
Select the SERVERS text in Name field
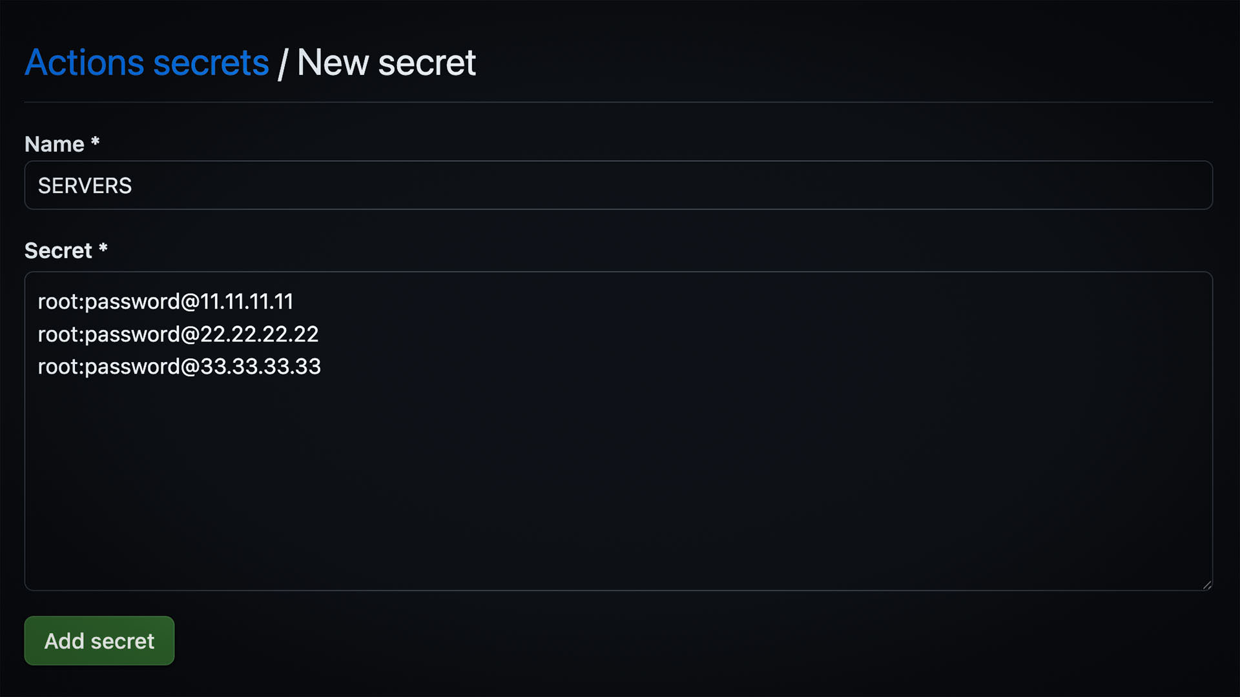point(85,185)
